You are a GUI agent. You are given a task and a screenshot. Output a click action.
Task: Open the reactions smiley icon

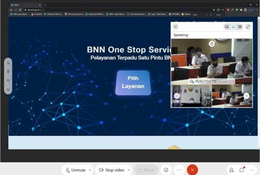coord(166,170)
